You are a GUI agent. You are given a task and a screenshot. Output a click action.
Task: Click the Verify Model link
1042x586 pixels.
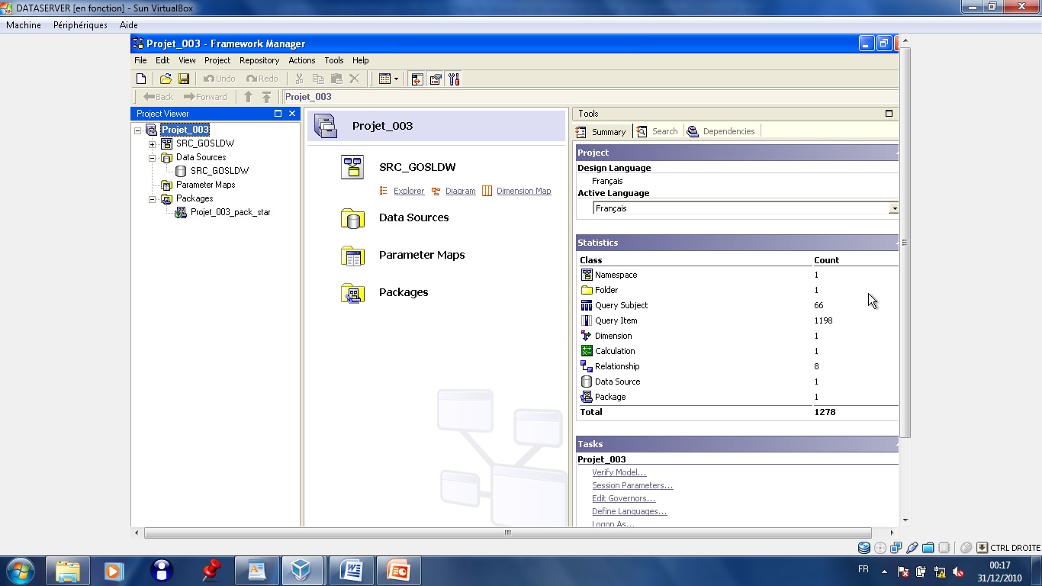[x=619, y=472]
